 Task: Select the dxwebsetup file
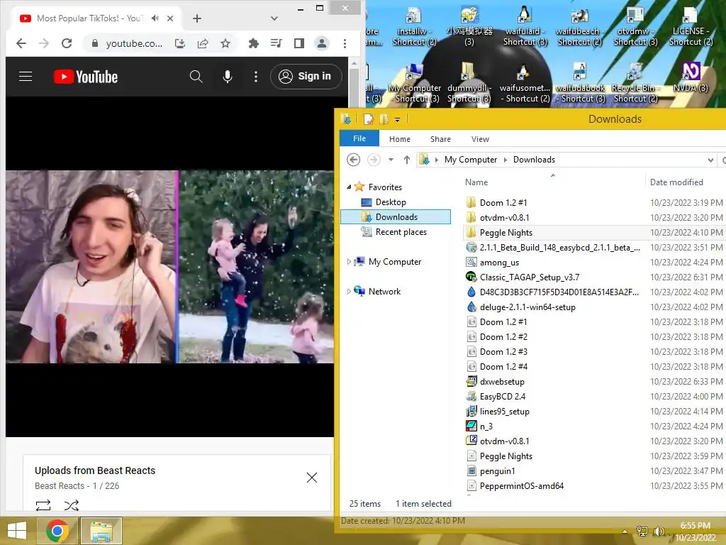(x=502, y=381)
